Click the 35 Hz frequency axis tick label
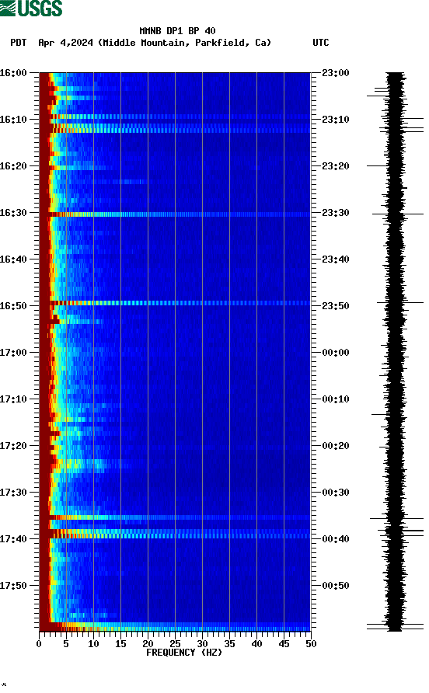 pos(229,644)
